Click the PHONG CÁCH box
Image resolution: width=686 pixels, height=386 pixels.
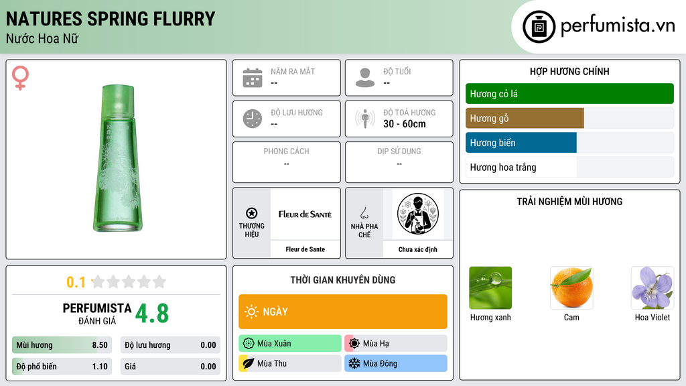pyautogui.click(x=287, y=162)
